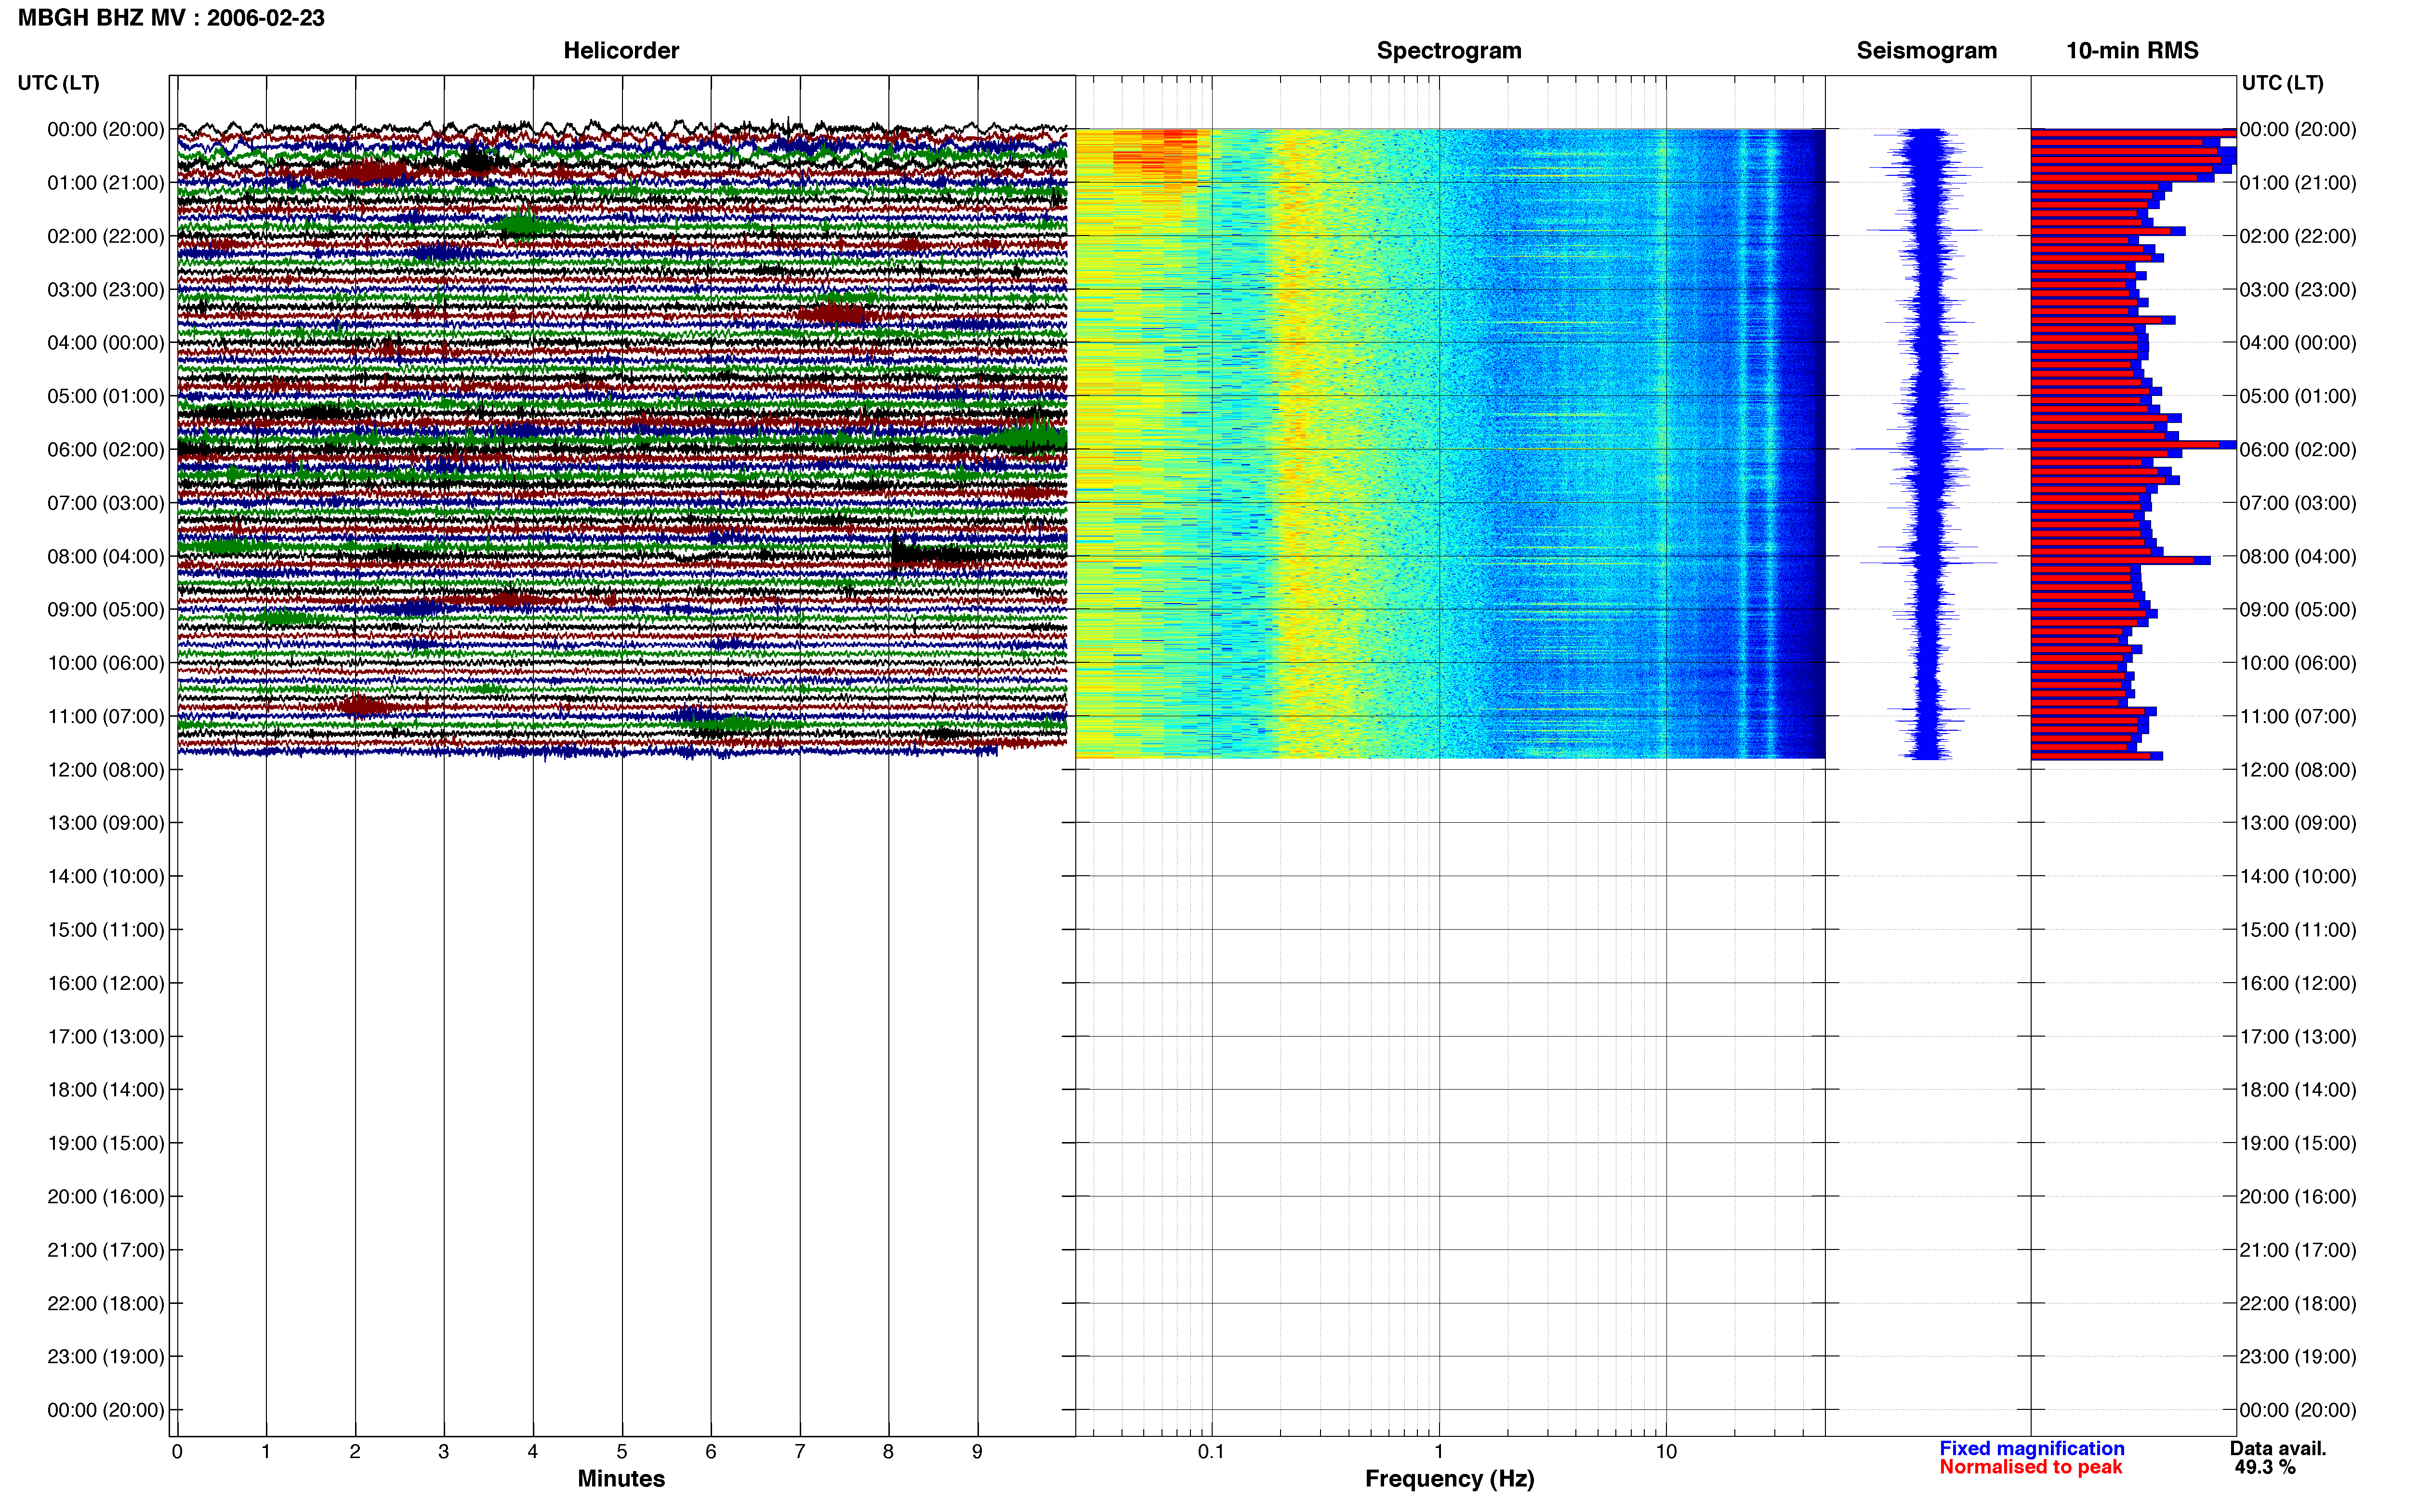Click the UTC (LT) label beside the Helicorder
Screen dimensions: 2418x1512
[59, 83]
